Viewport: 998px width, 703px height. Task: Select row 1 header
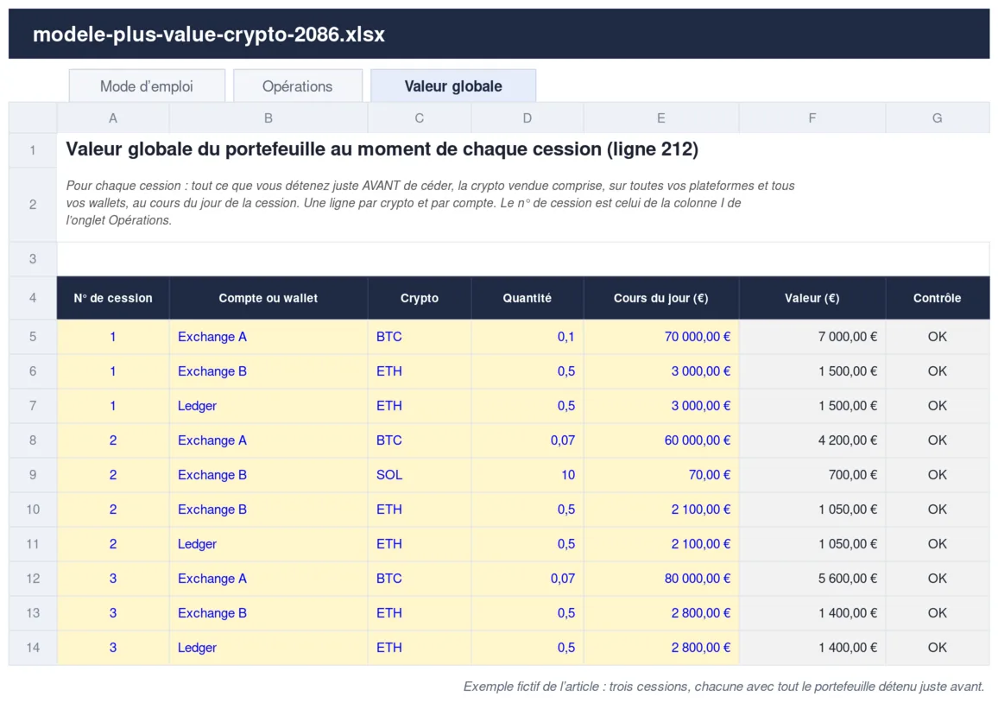(x=33, y=150)
